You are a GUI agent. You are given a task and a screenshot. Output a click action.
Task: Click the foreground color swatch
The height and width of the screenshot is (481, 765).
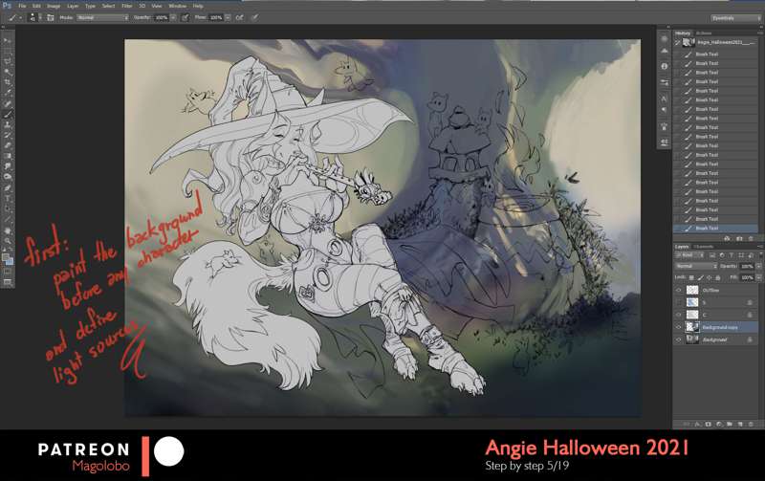pos(7,256)
